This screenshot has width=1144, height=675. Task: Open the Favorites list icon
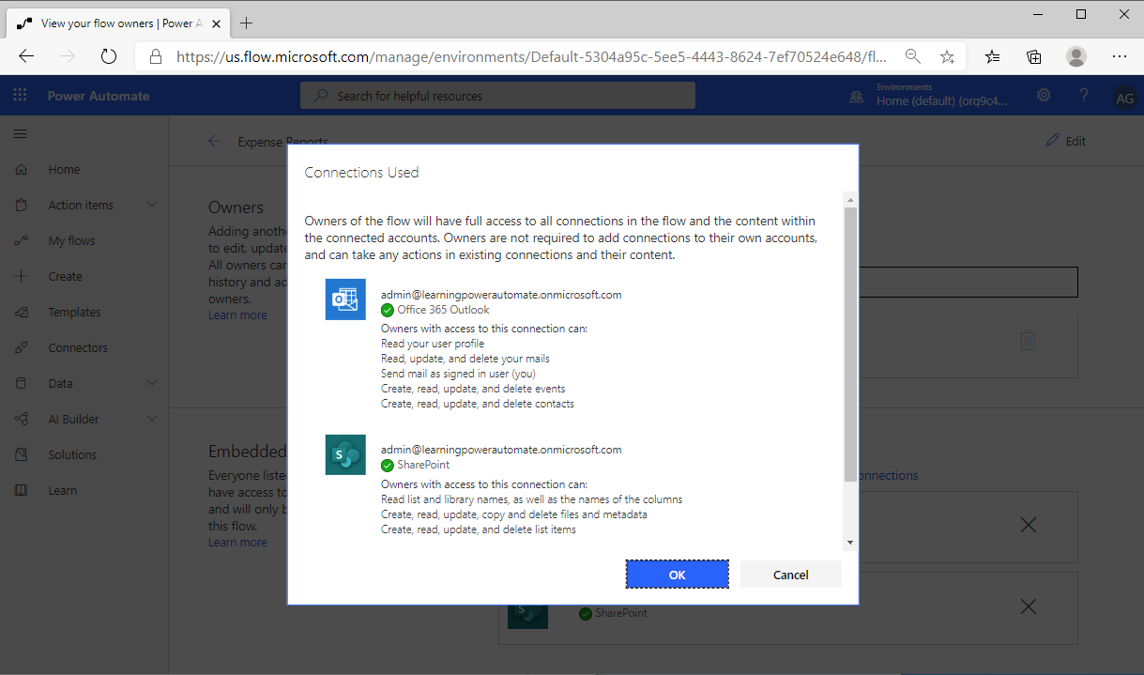point(993,56)
